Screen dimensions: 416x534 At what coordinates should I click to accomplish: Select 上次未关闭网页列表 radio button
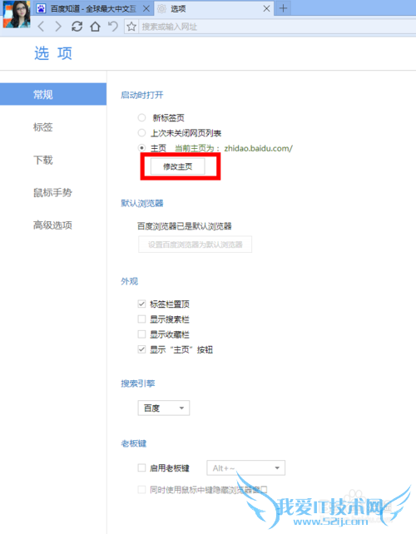141,133
